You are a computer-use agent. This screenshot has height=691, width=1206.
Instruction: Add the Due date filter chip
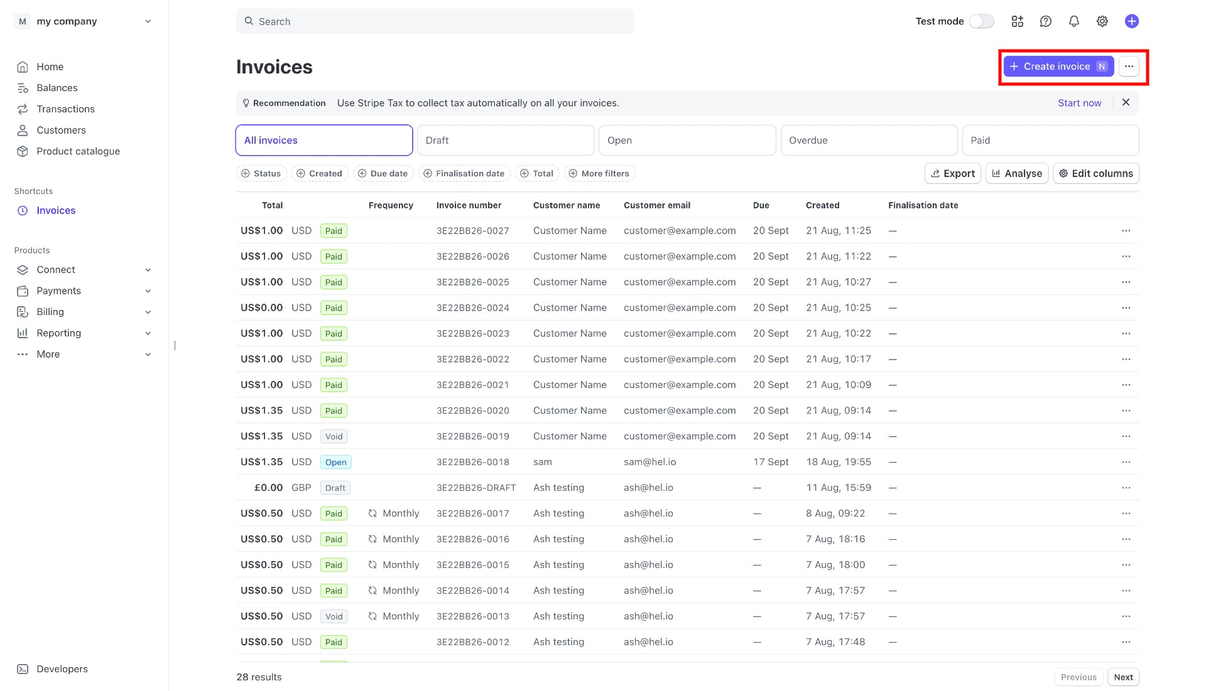tap(383, 174)
